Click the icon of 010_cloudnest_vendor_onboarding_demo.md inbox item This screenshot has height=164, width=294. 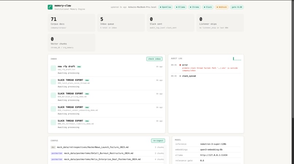coord(53,109)
